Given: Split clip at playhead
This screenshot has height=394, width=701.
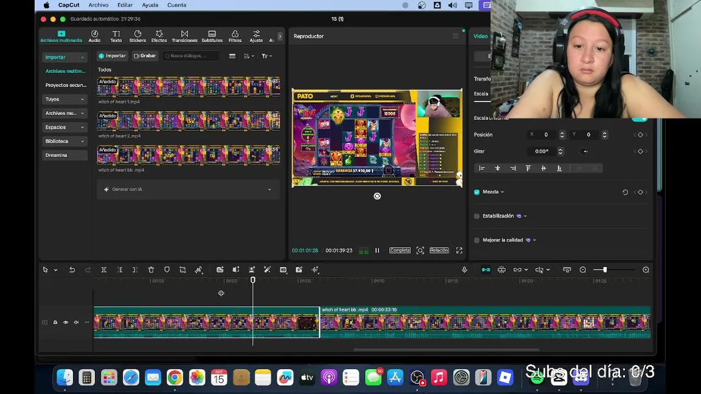Looking at the screenshot, I should [104, 270].
